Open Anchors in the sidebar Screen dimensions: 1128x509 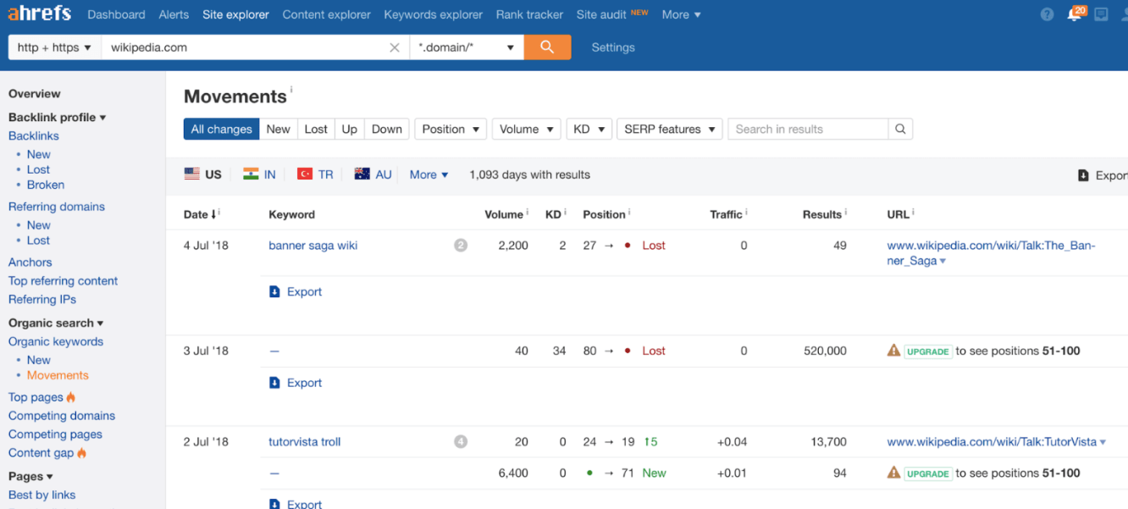coord(30,263)
